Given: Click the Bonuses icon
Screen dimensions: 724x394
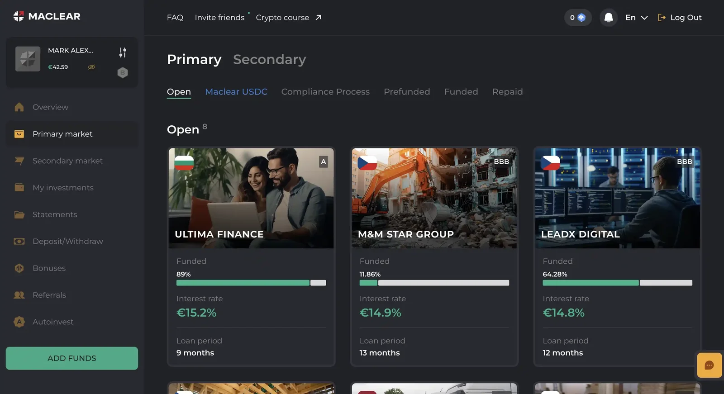Looking at the screenshot, I should [x=19, y=268].
